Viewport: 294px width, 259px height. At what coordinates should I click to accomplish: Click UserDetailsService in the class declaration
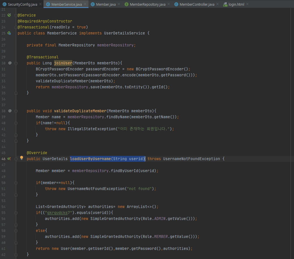[x=125, y=33]
